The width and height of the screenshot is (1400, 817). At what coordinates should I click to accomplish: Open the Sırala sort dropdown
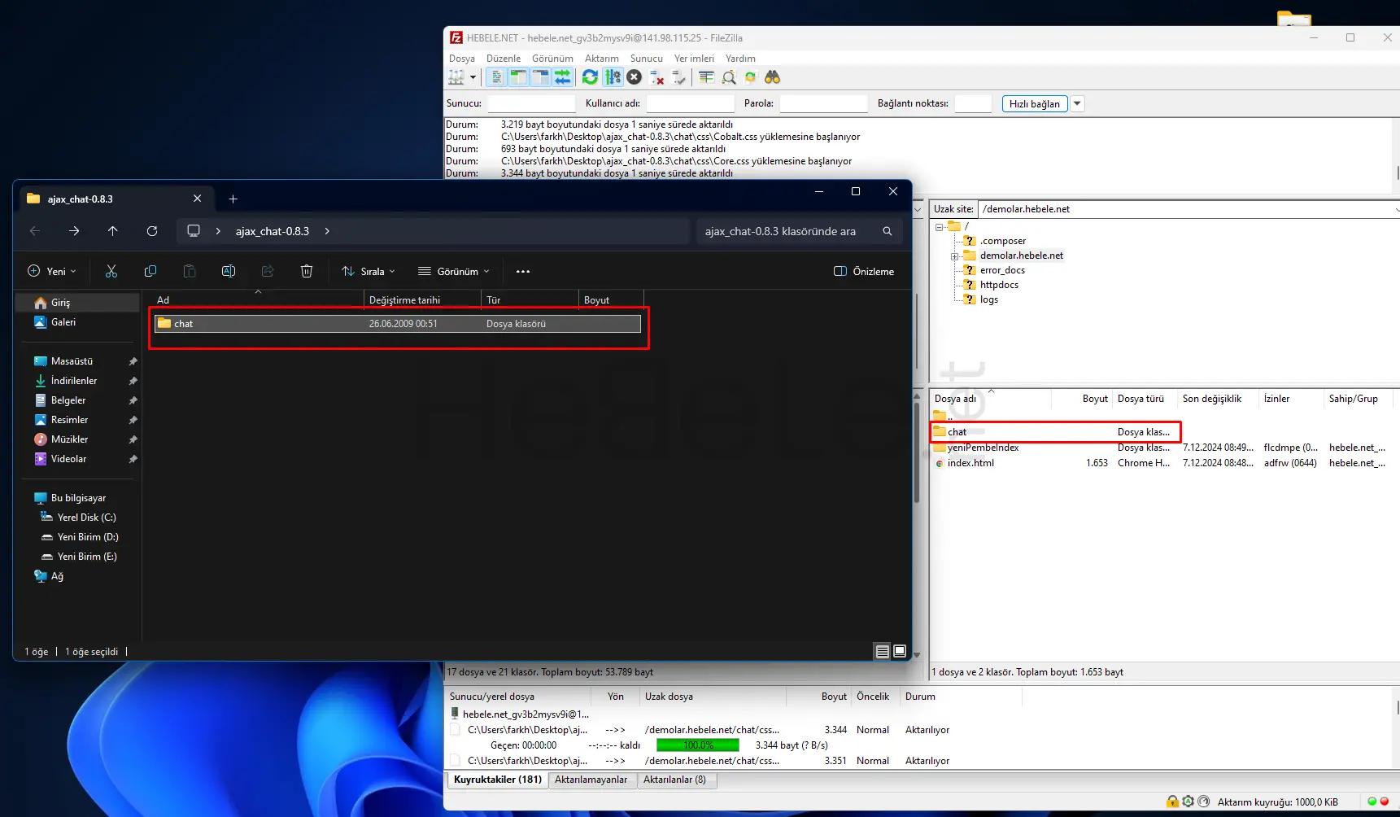point(369,272)
